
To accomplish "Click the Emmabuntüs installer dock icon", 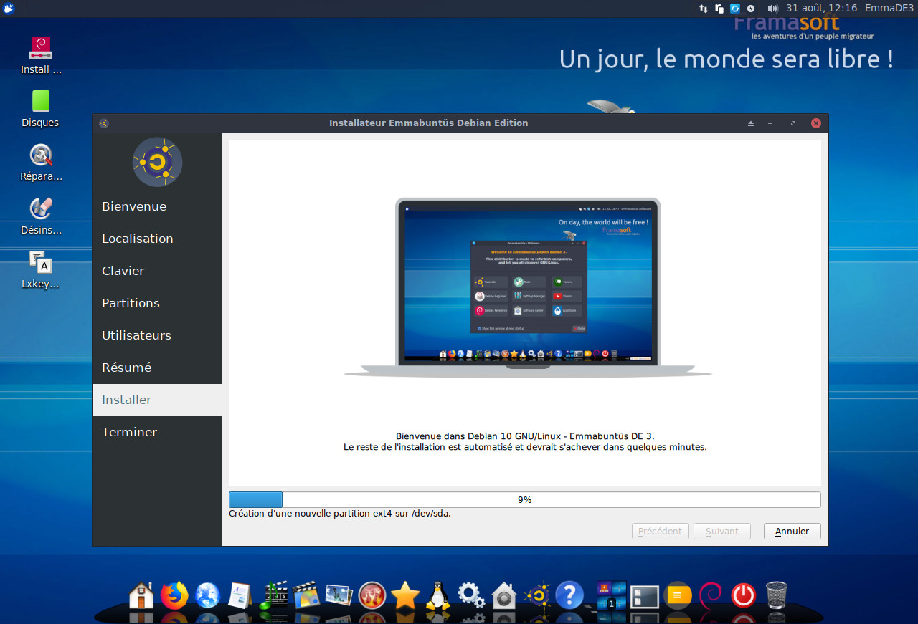I will click(x=537, y=595).
